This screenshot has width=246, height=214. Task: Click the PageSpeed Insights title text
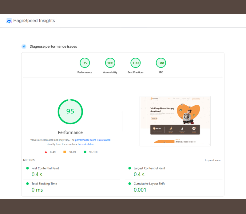coord(34,21)
